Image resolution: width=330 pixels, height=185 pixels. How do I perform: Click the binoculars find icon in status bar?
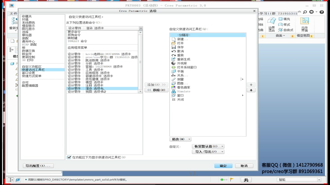pyautogui.click(x=246, y=180)
